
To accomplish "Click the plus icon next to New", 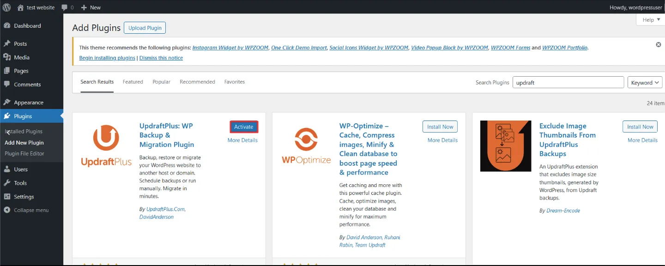I will pyautogui.click(x=84, y=8).
